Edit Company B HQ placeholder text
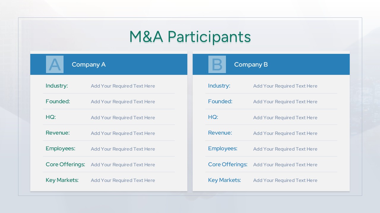 click(285, 117)
